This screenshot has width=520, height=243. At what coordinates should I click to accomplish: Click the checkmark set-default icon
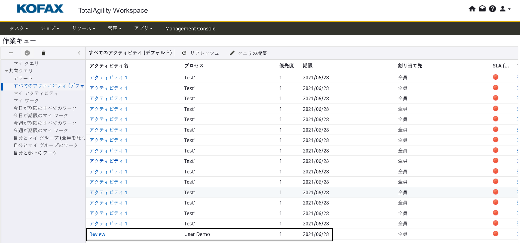(27, 53)
